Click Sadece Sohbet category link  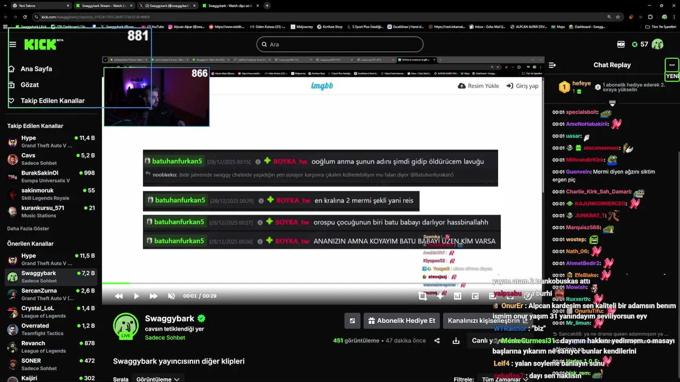tap(165, 338)
